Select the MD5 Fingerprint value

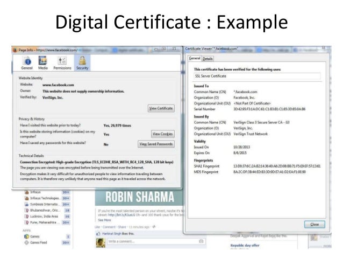pos(270,172)
